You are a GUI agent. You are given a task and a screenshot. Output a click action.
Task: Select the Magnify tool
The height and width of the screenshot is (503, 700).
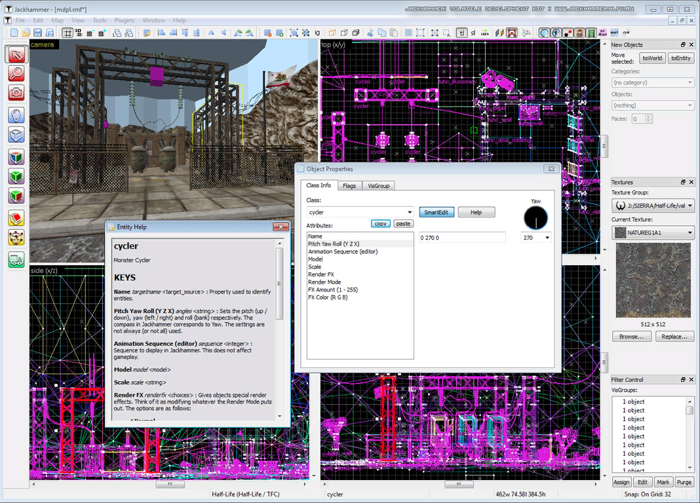pyautogui.click(x=16, y=73)
